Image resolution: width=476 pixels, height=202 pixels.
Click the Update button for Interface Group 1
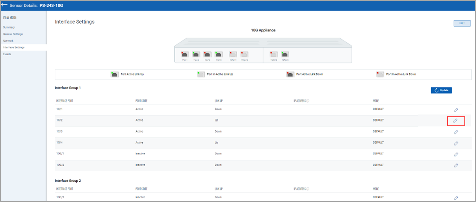tap(441, 90)
